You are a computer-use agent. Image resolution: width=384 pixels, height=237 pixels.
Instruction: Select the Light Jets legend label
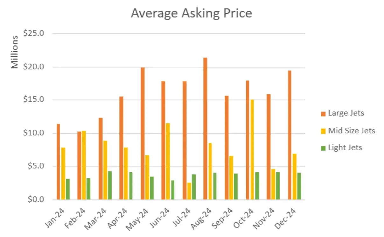pyautogui.click(x=345, y=147)
